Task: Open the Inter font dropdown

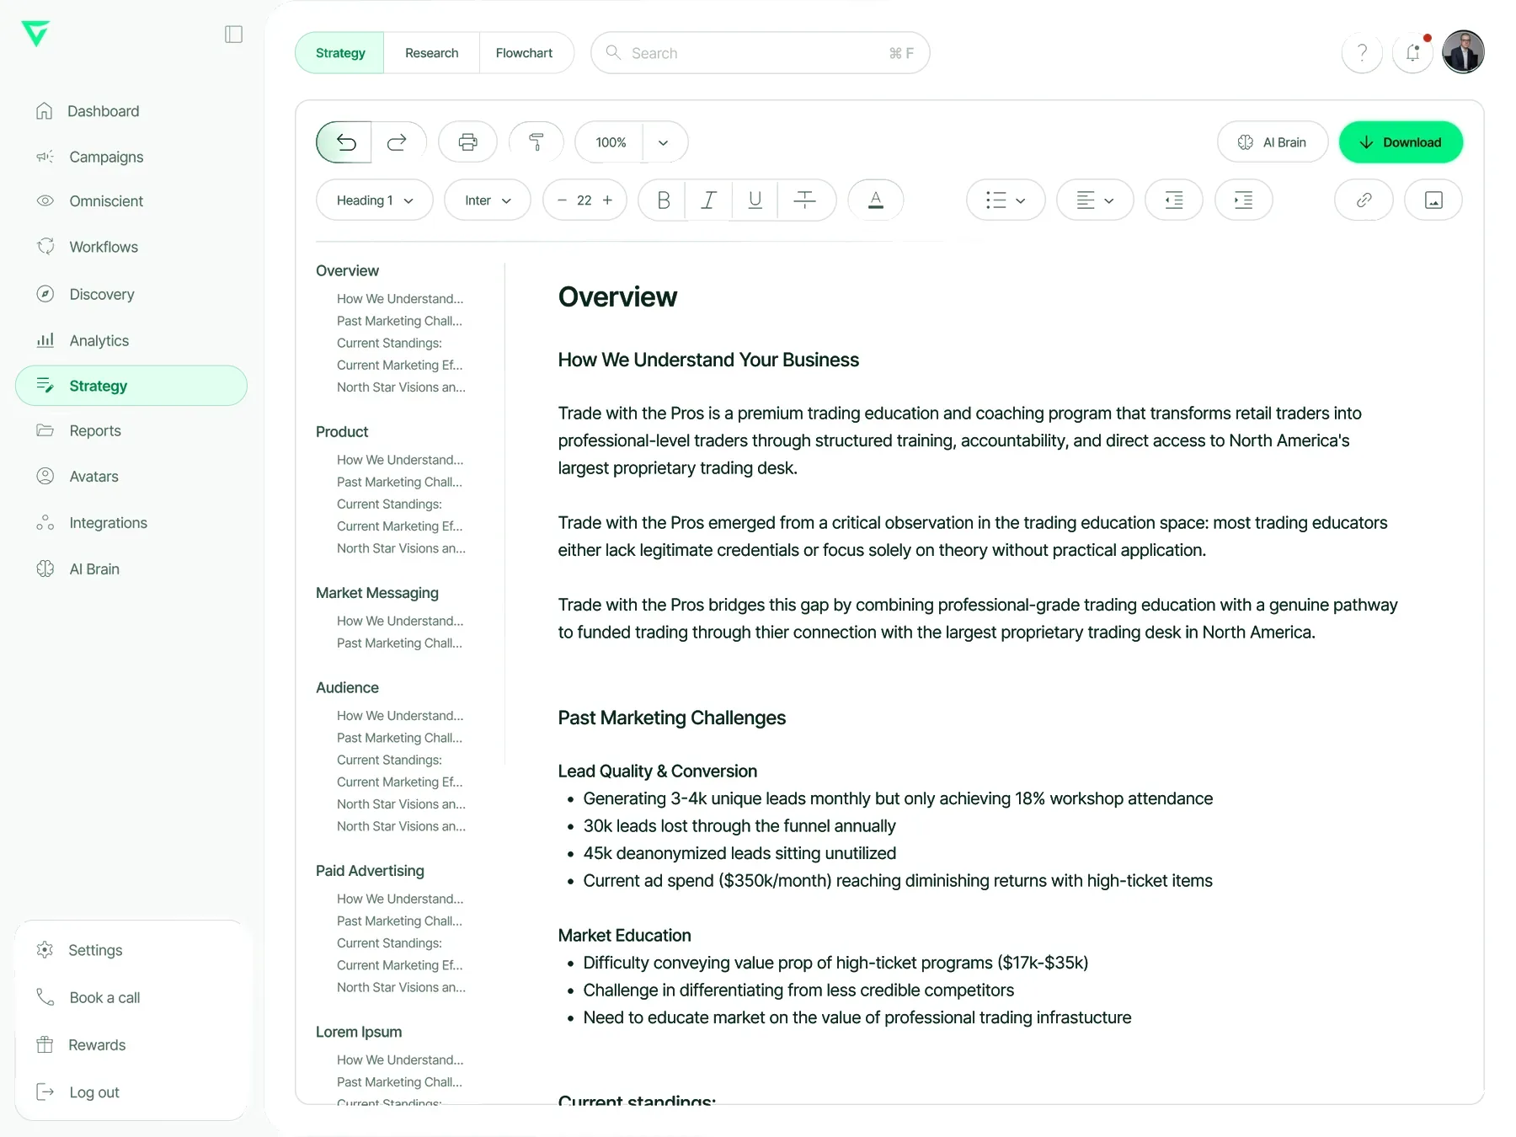Action: coord(488,200)
